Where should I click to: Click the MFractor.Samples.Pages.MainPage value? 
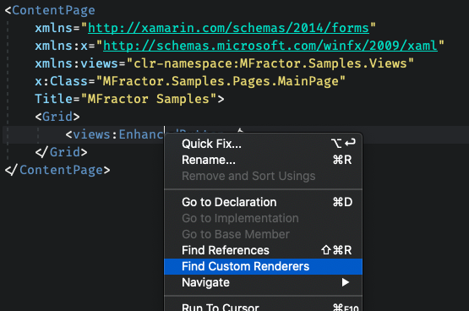pos(221,81)
